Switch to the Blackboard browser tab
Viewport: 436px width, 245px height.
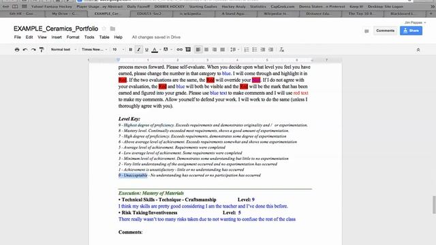pos(403,14)
